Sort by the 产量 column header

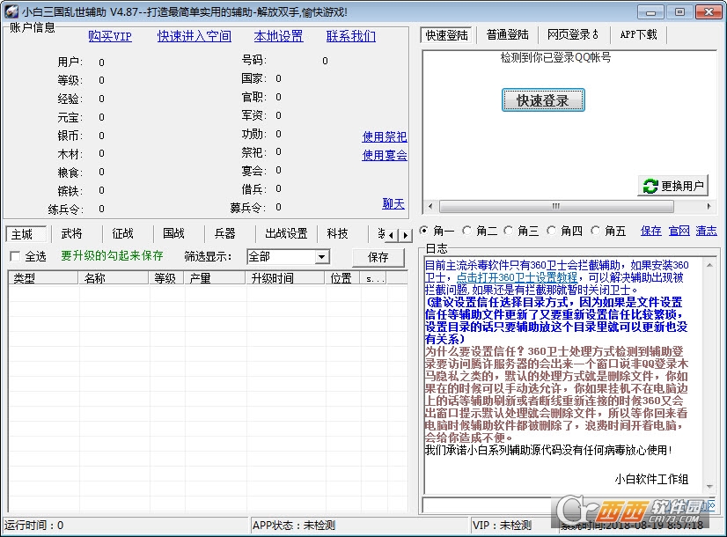coord(215,278)
